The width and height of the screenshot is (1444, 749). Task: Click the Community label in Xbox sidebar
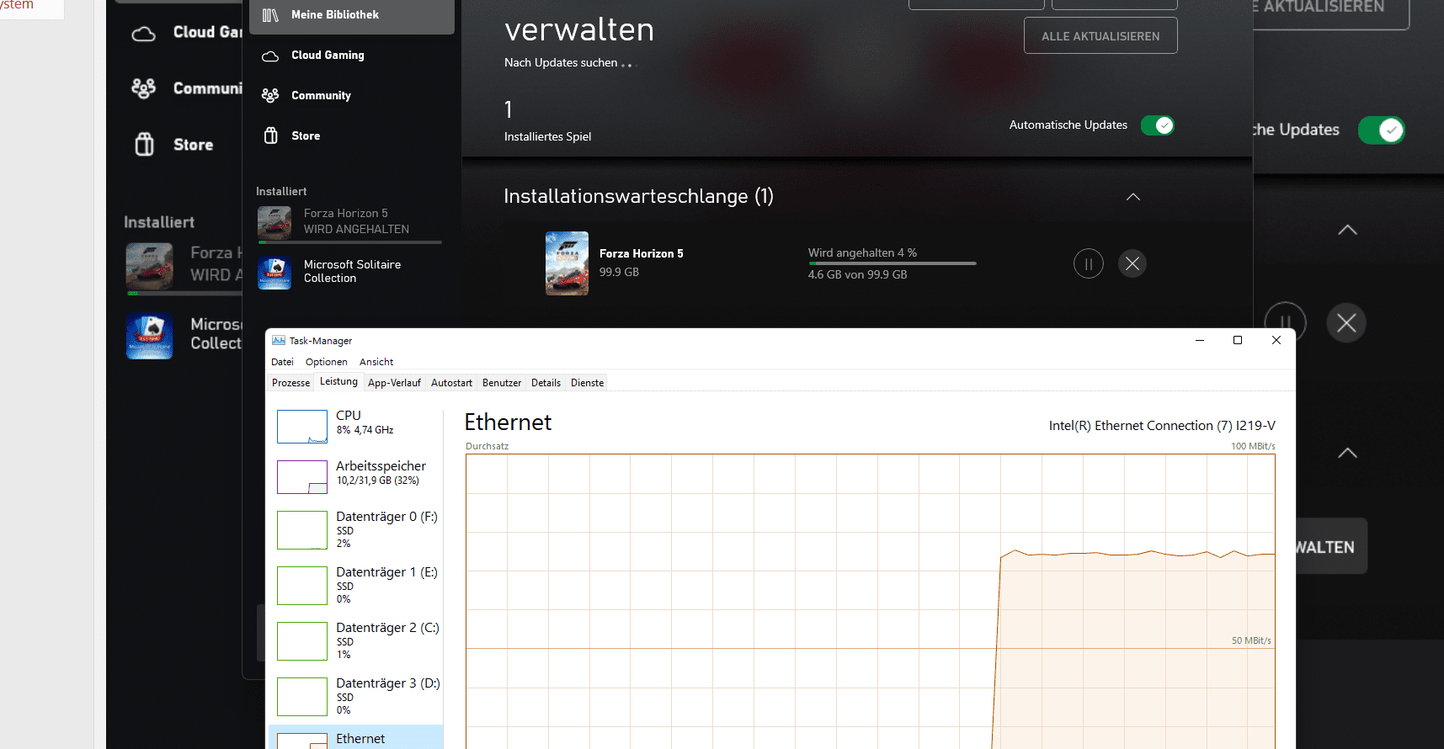(x=321, y=96)
